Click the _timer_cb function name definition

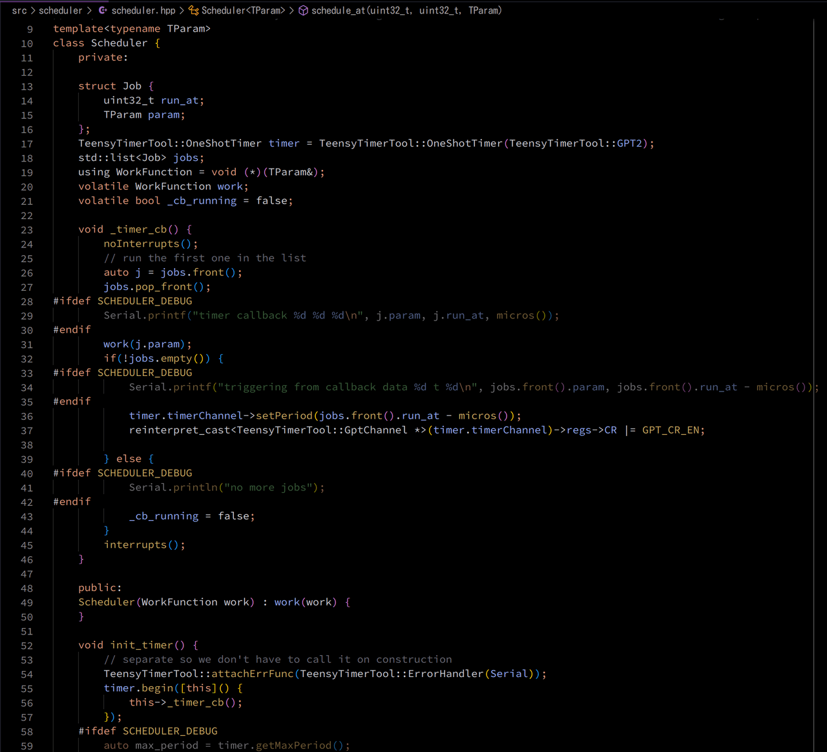(138, 229)
